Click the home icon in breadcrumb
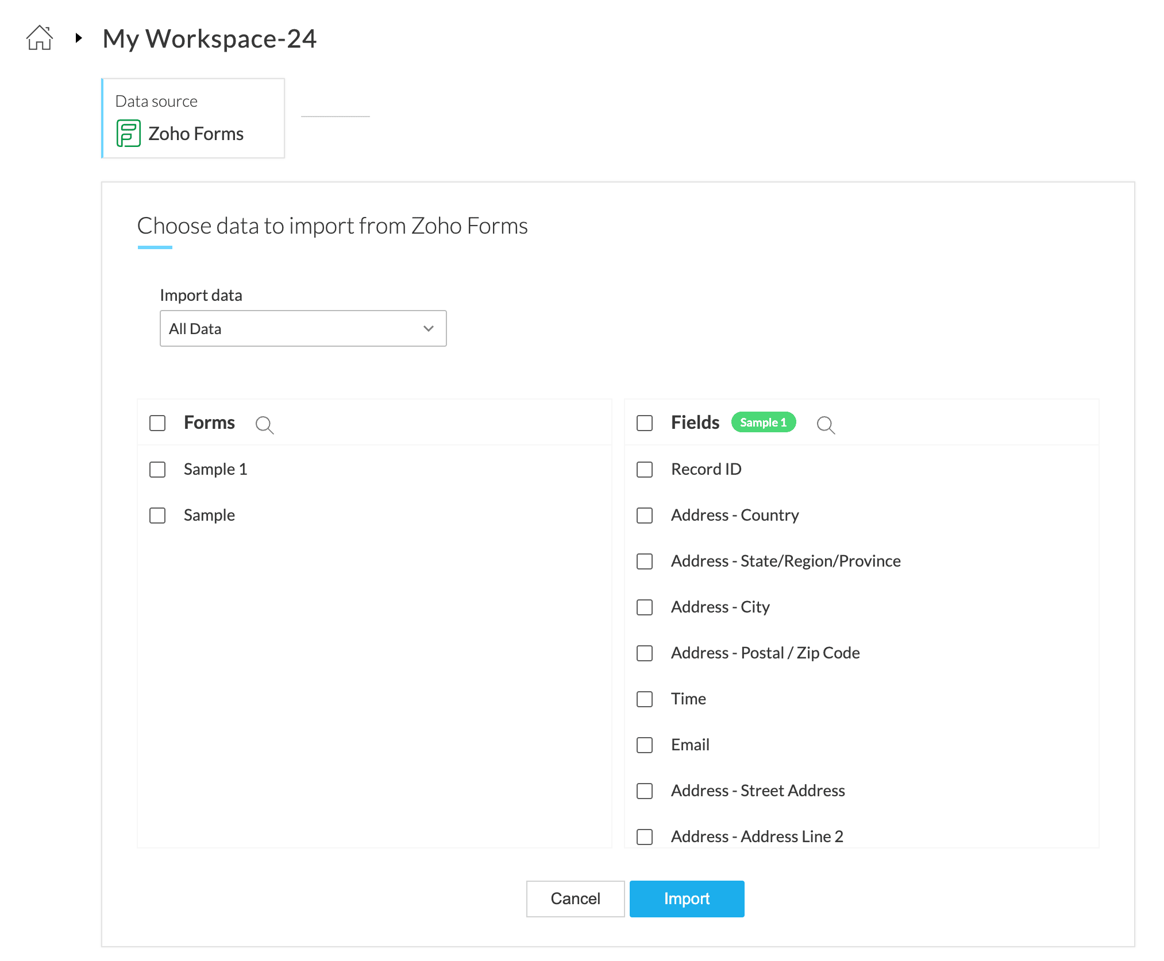Image resolution: width=1164 pixels, height=961 pixels. click(x=40, y=38)
